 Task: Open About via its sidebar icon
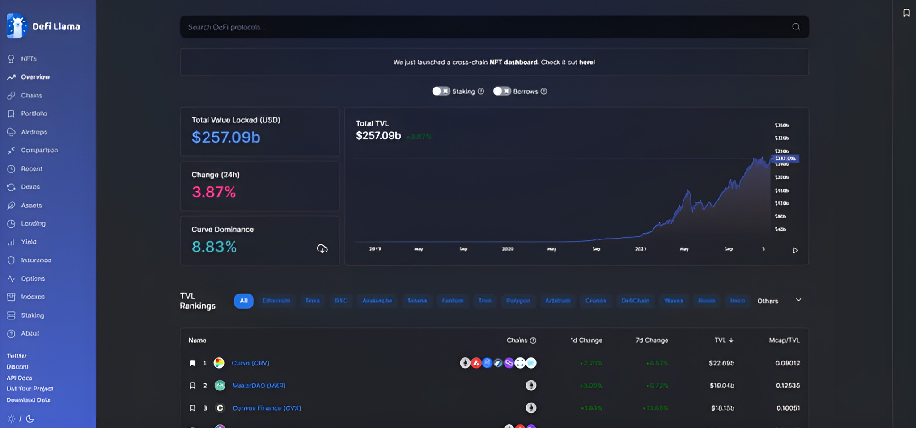tap(11, 333)
